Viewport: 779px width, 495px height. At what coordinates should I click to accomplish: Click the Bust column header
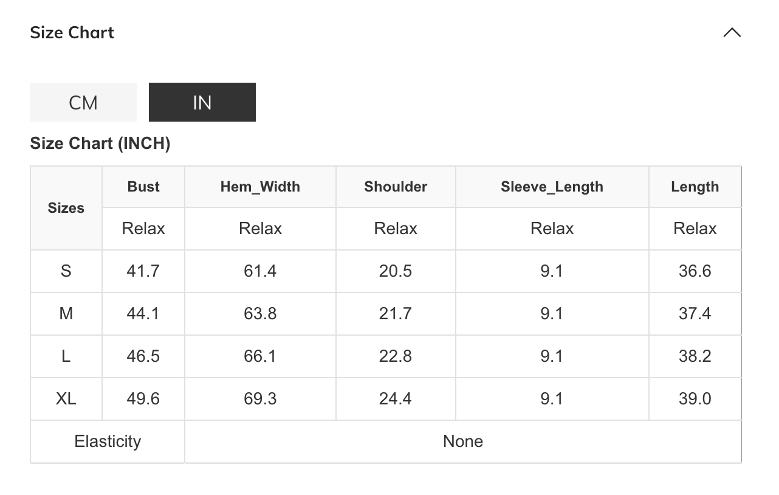143,187
